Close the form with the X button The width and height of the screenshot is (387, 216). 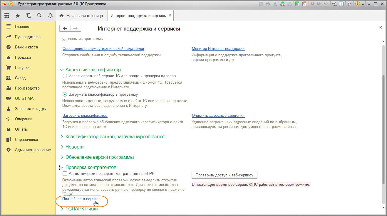click(381, 27)
